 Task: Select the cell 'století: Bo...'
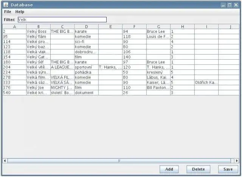[x=62, y=92]
